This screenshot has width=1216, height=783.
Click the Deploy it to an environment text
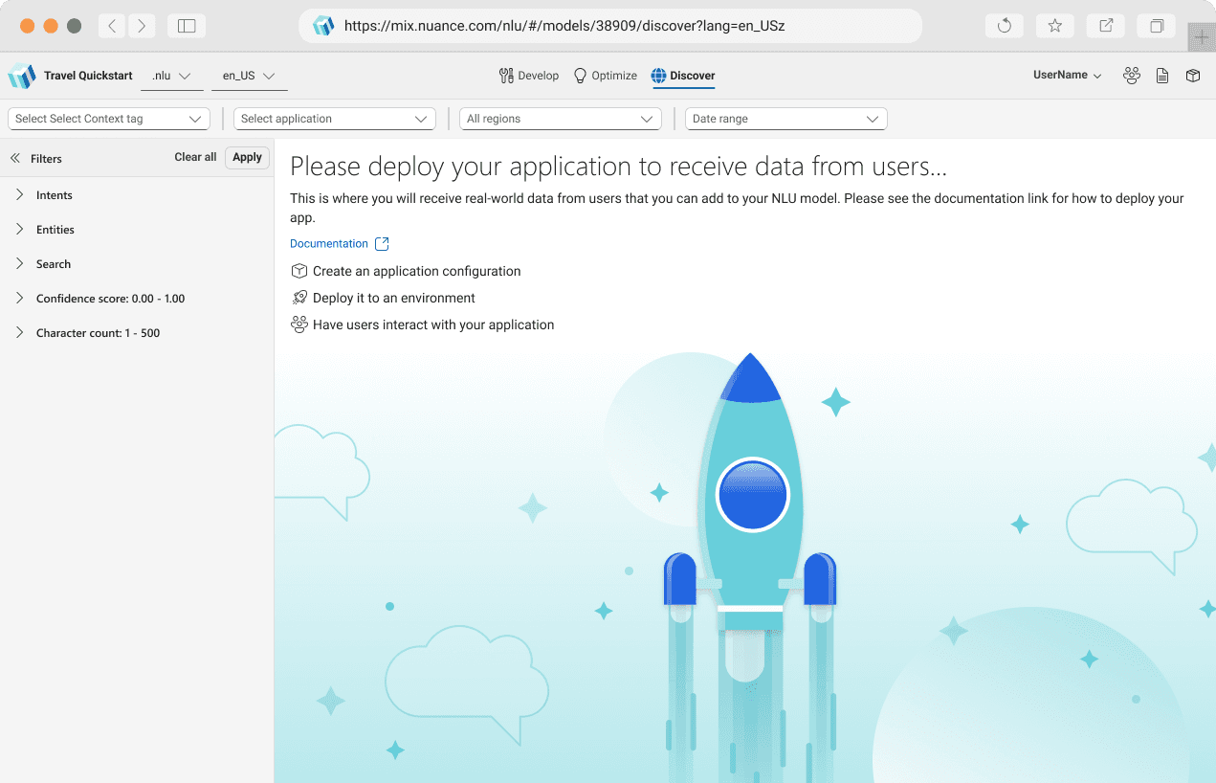click(394, 298)
